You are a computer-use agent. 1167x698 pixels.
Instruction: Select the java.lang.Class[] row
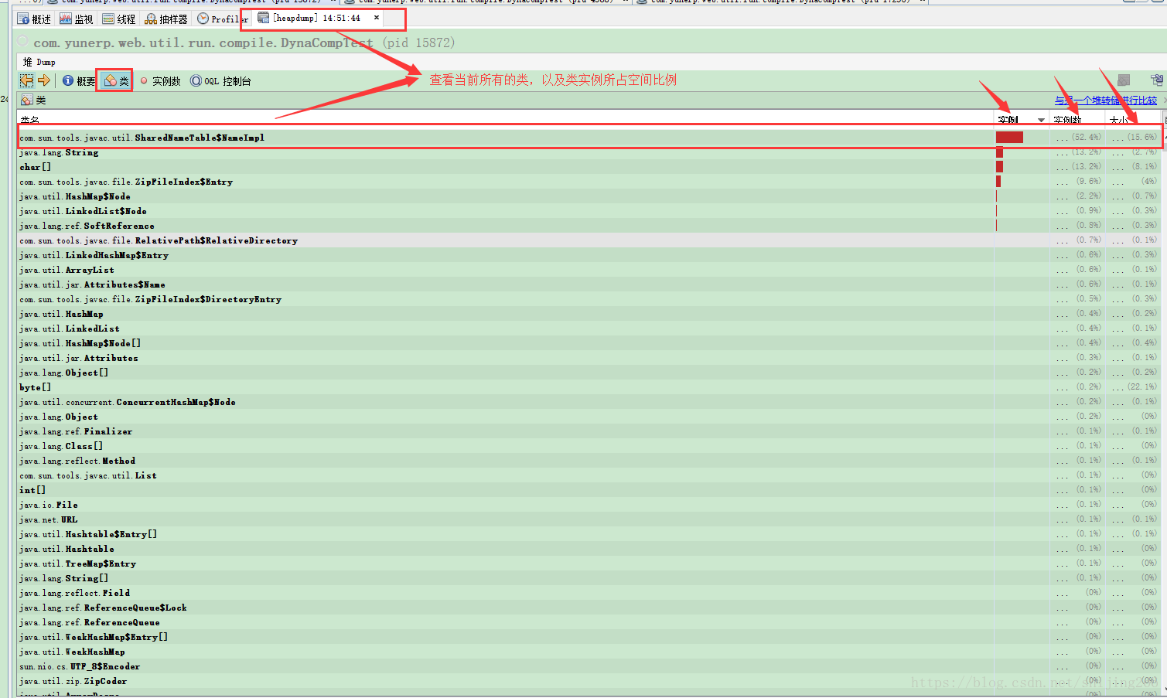coord(590,446)
